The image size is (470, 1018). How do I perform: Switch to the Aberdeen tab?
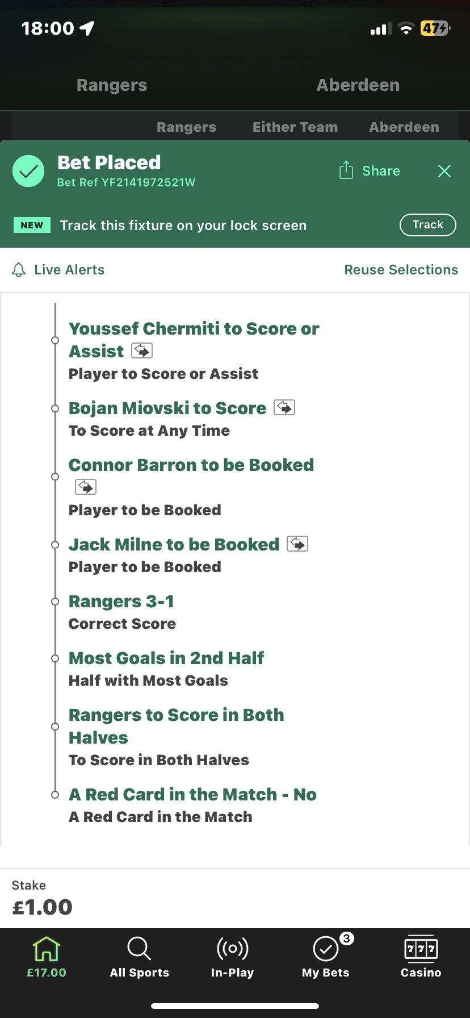tap(404, 127)
